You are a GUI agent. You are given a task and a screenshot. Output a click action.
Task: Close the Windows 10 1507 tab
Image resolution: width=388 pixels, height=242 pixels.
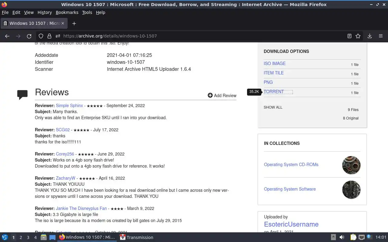coord(63,23)
